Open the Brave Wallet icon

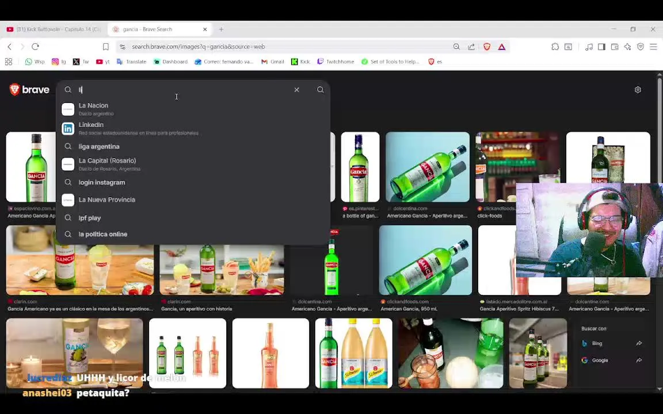(615, 47)
